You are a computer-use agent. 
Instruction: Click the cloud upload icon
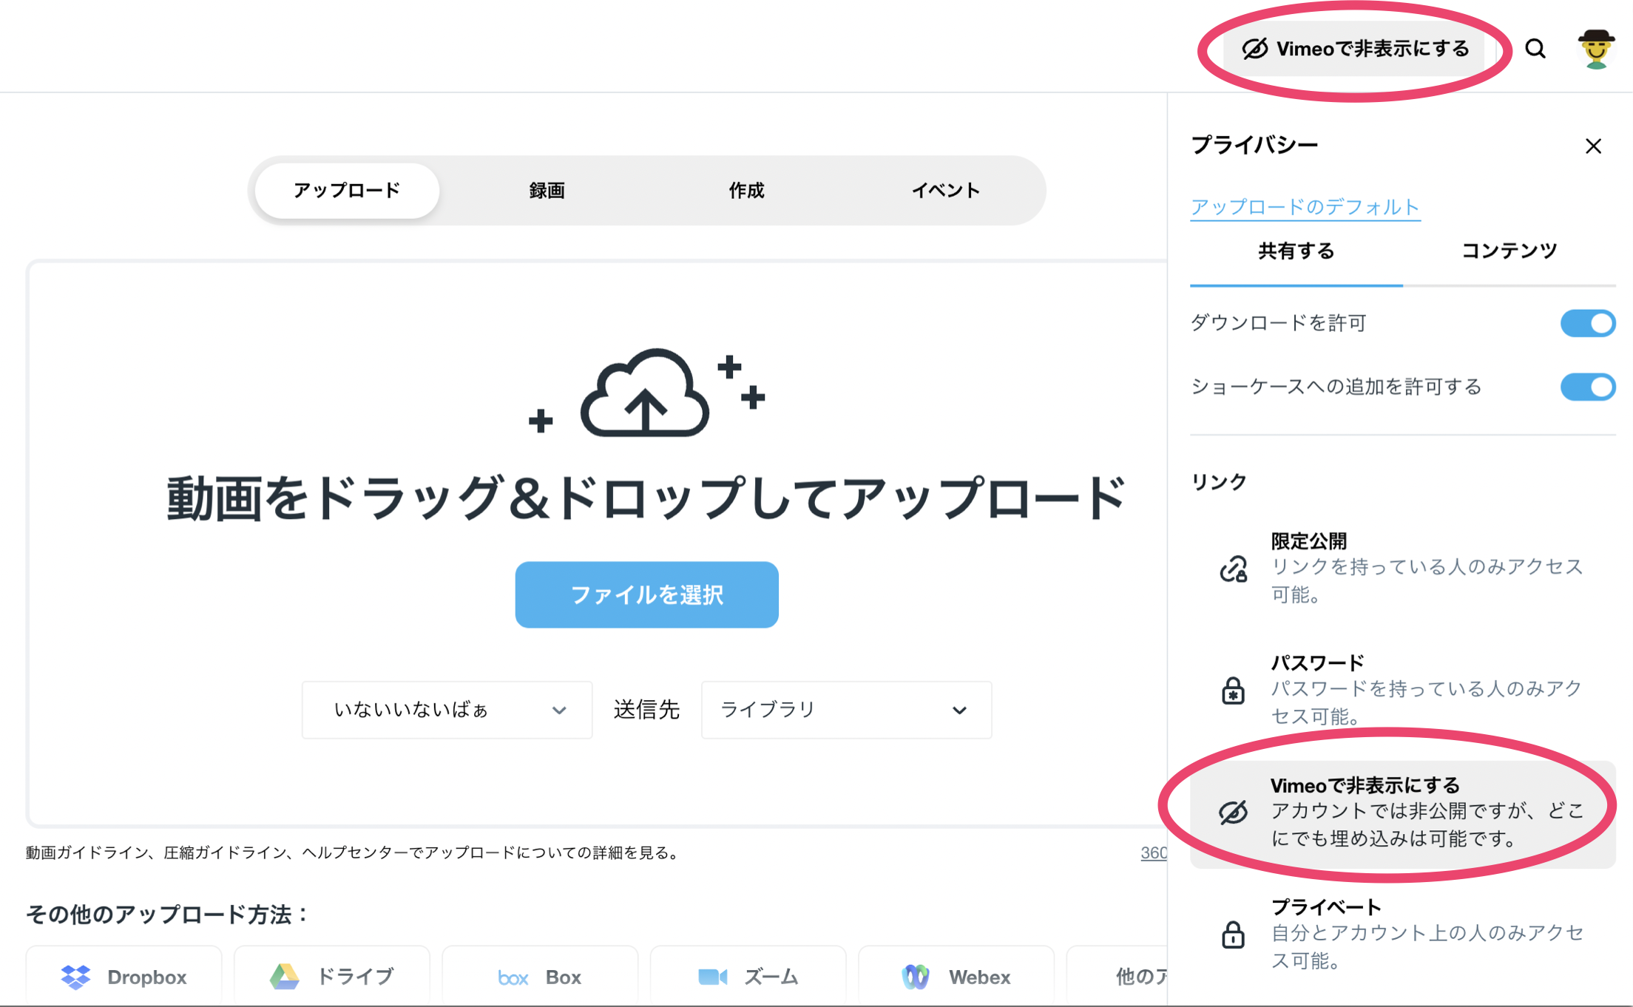click(x=645, y=394)
